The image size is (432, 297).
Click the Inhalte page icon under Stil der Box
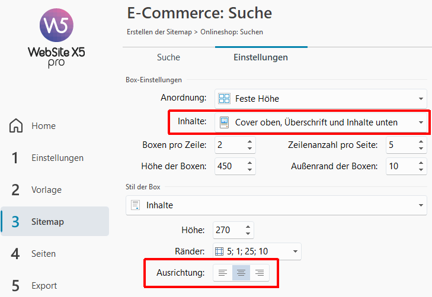click(135, 205)
